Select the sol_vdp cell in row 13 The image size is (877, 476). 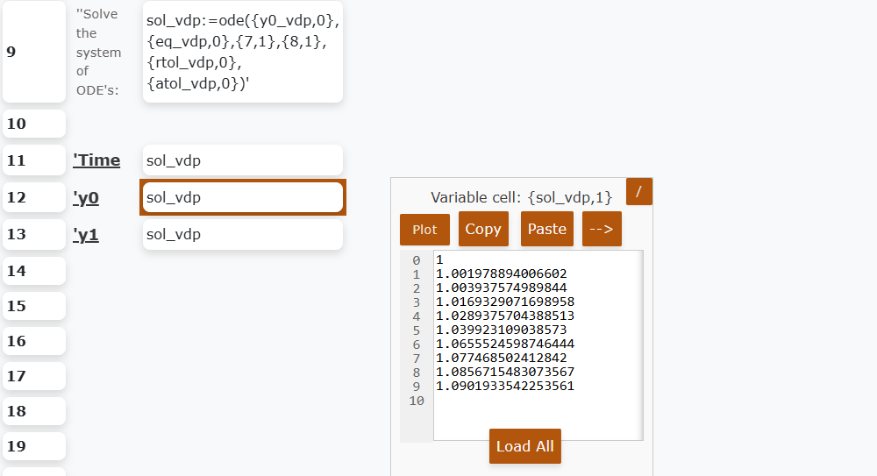242,234
